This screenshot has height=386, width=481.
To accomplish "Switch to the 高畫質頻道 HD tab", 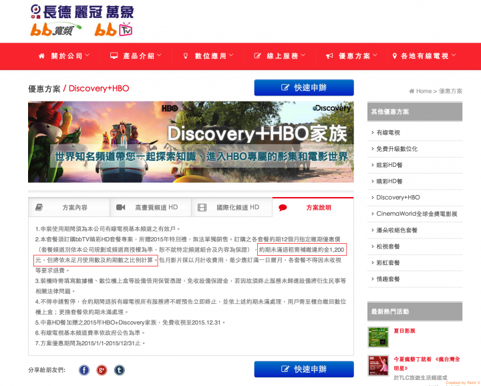I will 150,208.
